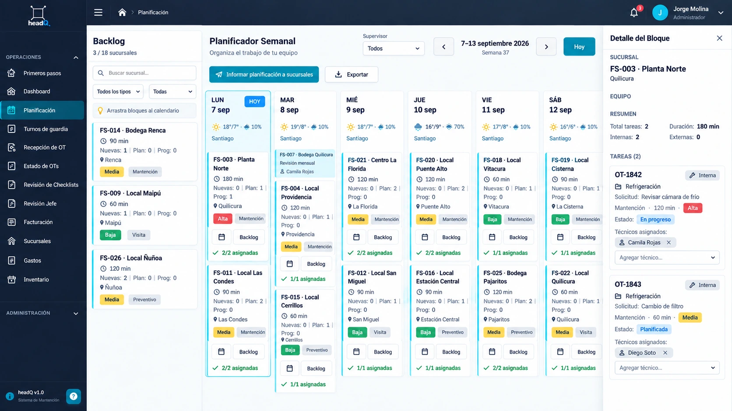Click the info icon beside headQ v1.0
Image resolution: width=732 pixels, height=411 pixels.
10,396
